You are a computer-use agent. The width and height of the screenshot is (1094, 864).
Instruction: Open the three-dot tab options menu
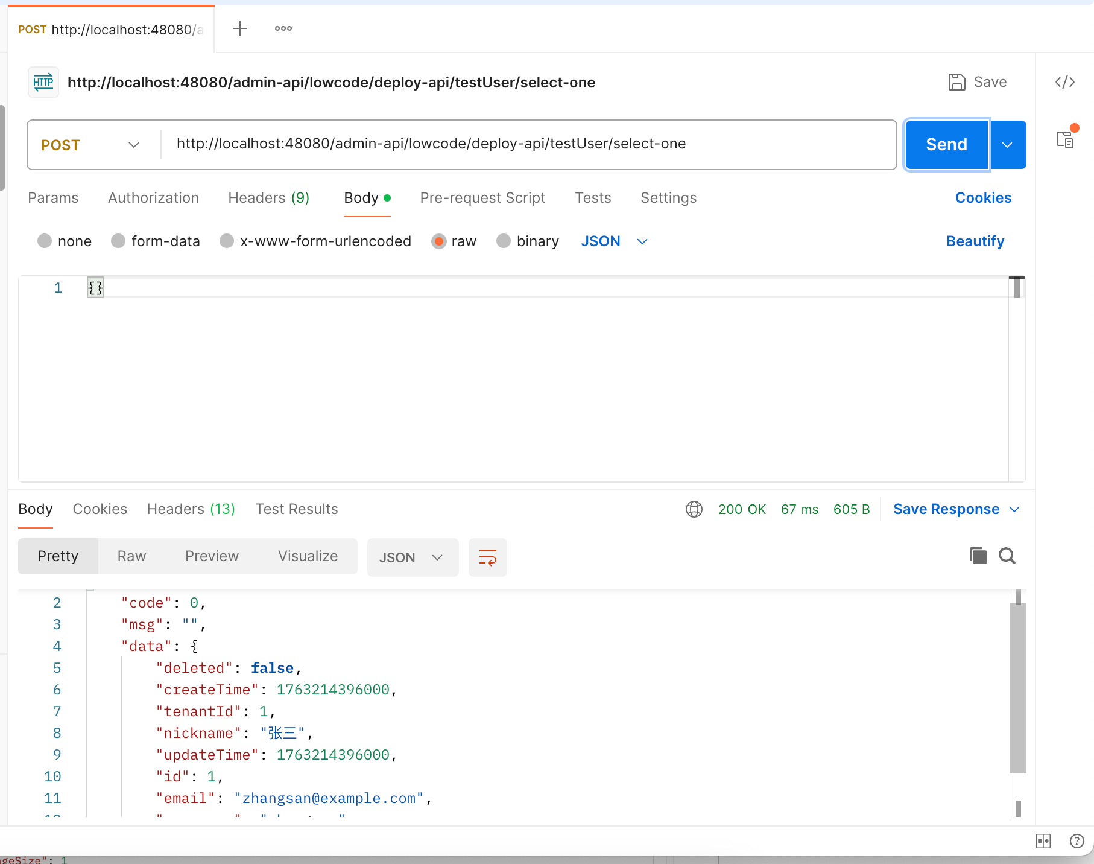pyautogui.click(x=283, y=28)
